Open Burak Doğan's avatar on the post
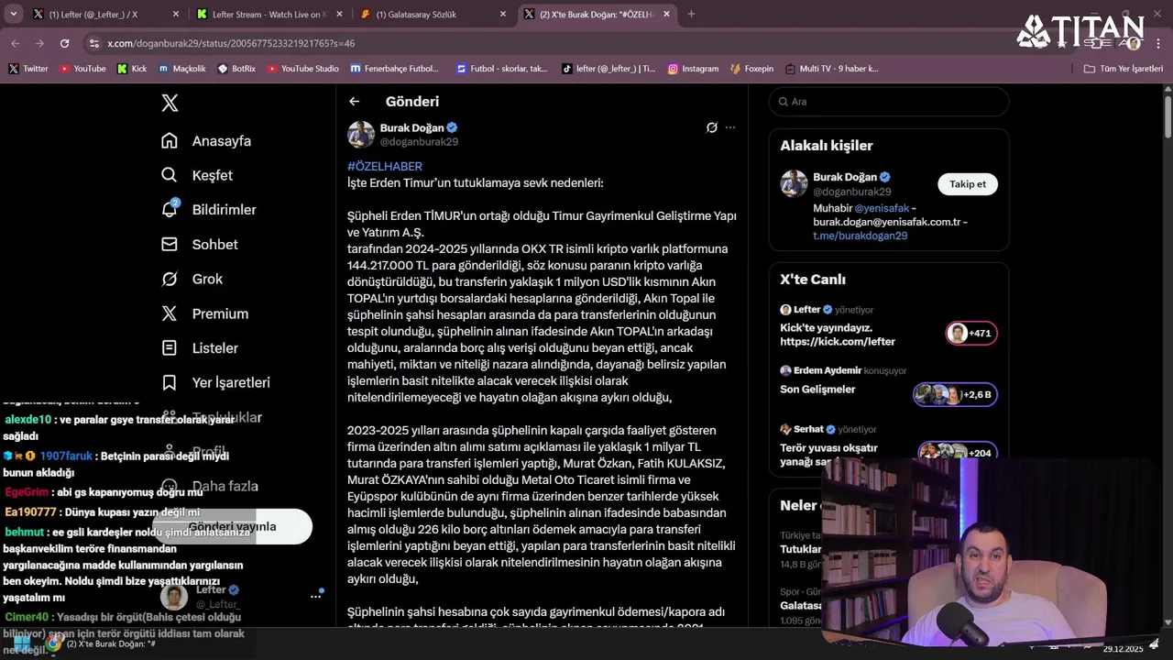Image resolution: width=1173 pixels, height=660 pixels. (361, 134)
